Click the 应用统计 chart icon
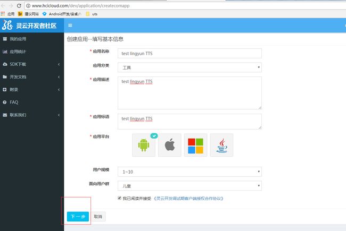Viewport: 346px width, 231px height. point(5,52)
